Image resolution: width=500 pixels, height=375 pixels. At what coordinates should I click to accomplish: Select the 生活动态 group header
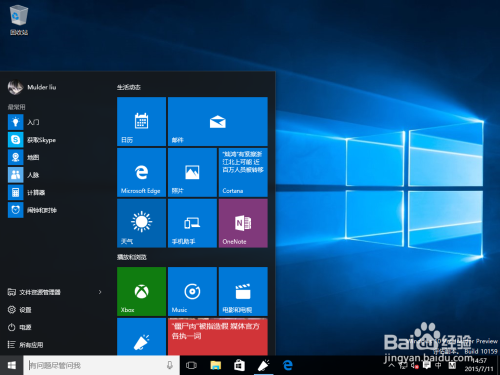(129, 87)
